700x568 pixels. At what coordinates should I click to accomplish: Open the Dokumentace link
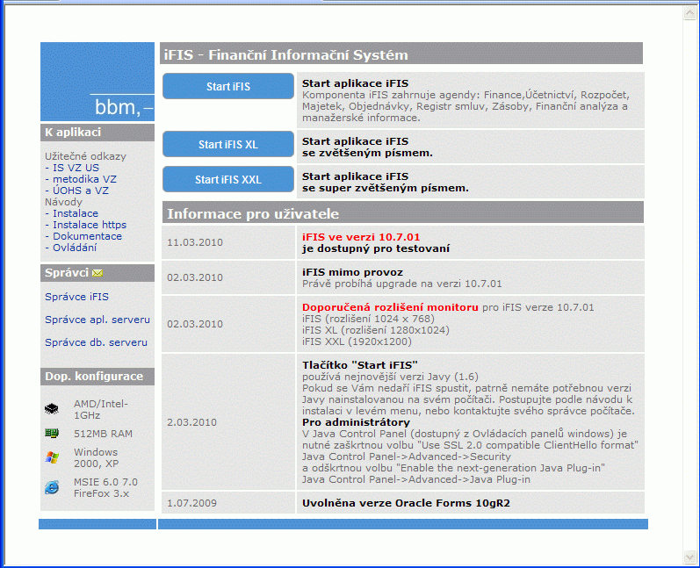coord(87,236)
